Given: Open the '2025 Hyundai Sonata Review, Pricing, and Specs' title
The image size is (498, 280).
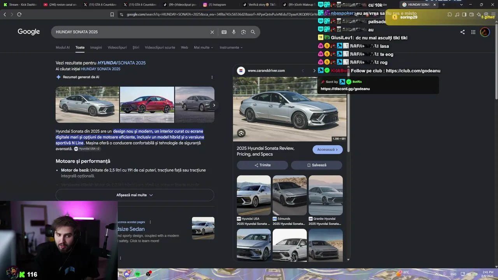Looking at the screenshot, I should [x=265, y=151].
